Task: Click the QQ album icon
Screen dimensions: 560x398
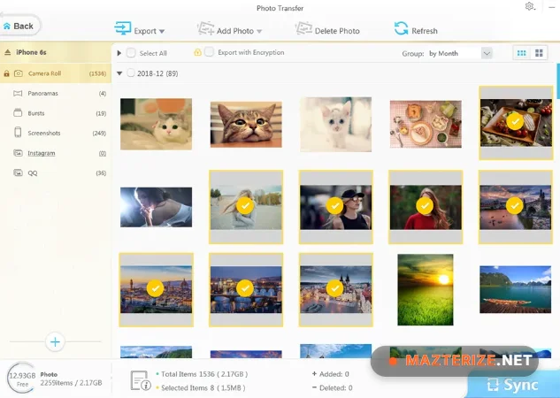Action: [18, 172]
